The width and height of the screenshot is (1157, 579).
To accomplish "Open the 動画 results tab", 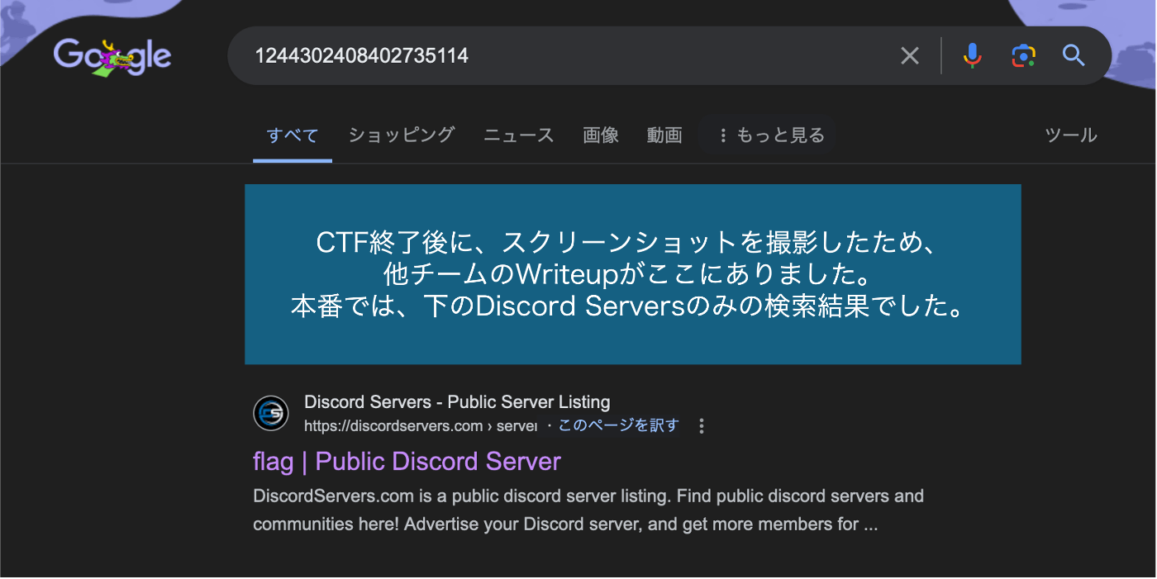I will click(664, 135).
